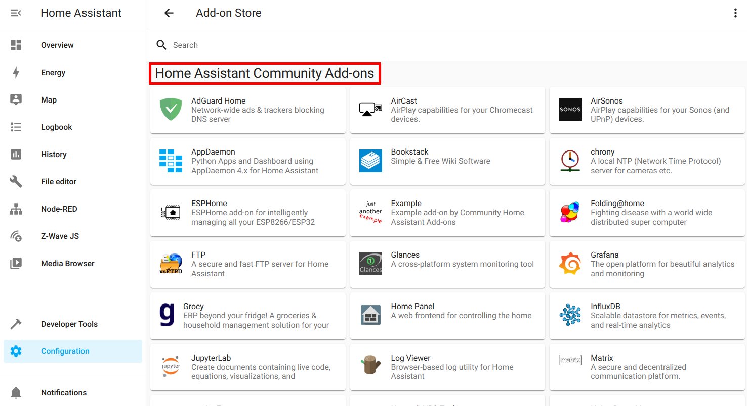Select the Developer Tools sidebar label
The width and height of the screenshot is (747, 406).
[69, 324]
